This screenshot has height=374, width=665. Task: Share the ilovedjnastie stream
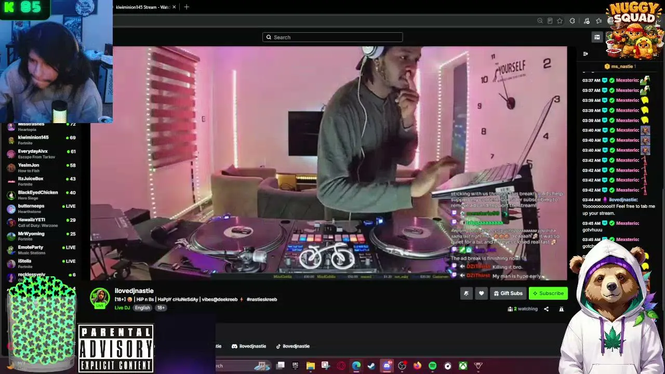point(546,309)
